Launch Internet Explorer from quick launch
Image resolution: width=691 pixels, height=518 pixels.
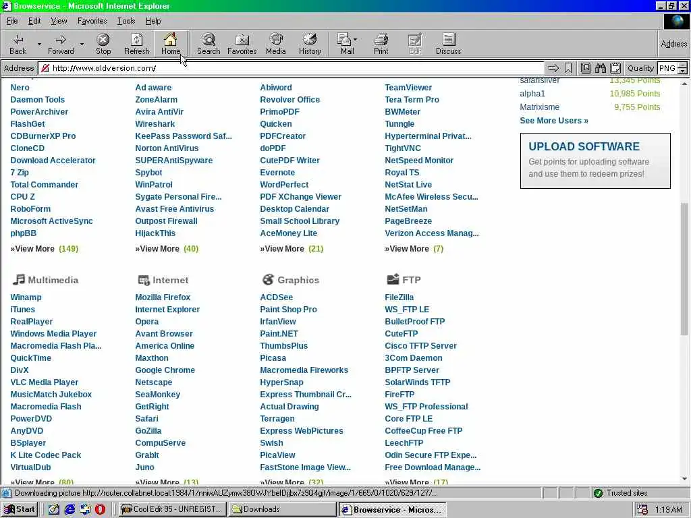70,509
